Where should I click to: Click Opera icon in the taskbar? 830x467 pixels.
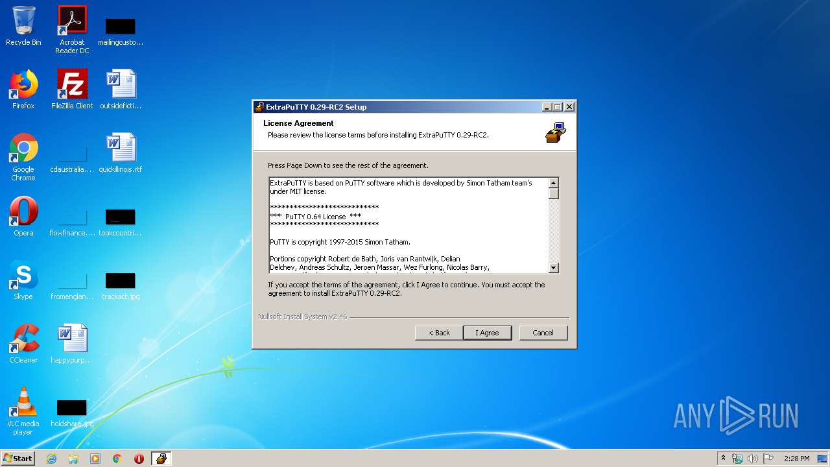[x=139, y=459]
